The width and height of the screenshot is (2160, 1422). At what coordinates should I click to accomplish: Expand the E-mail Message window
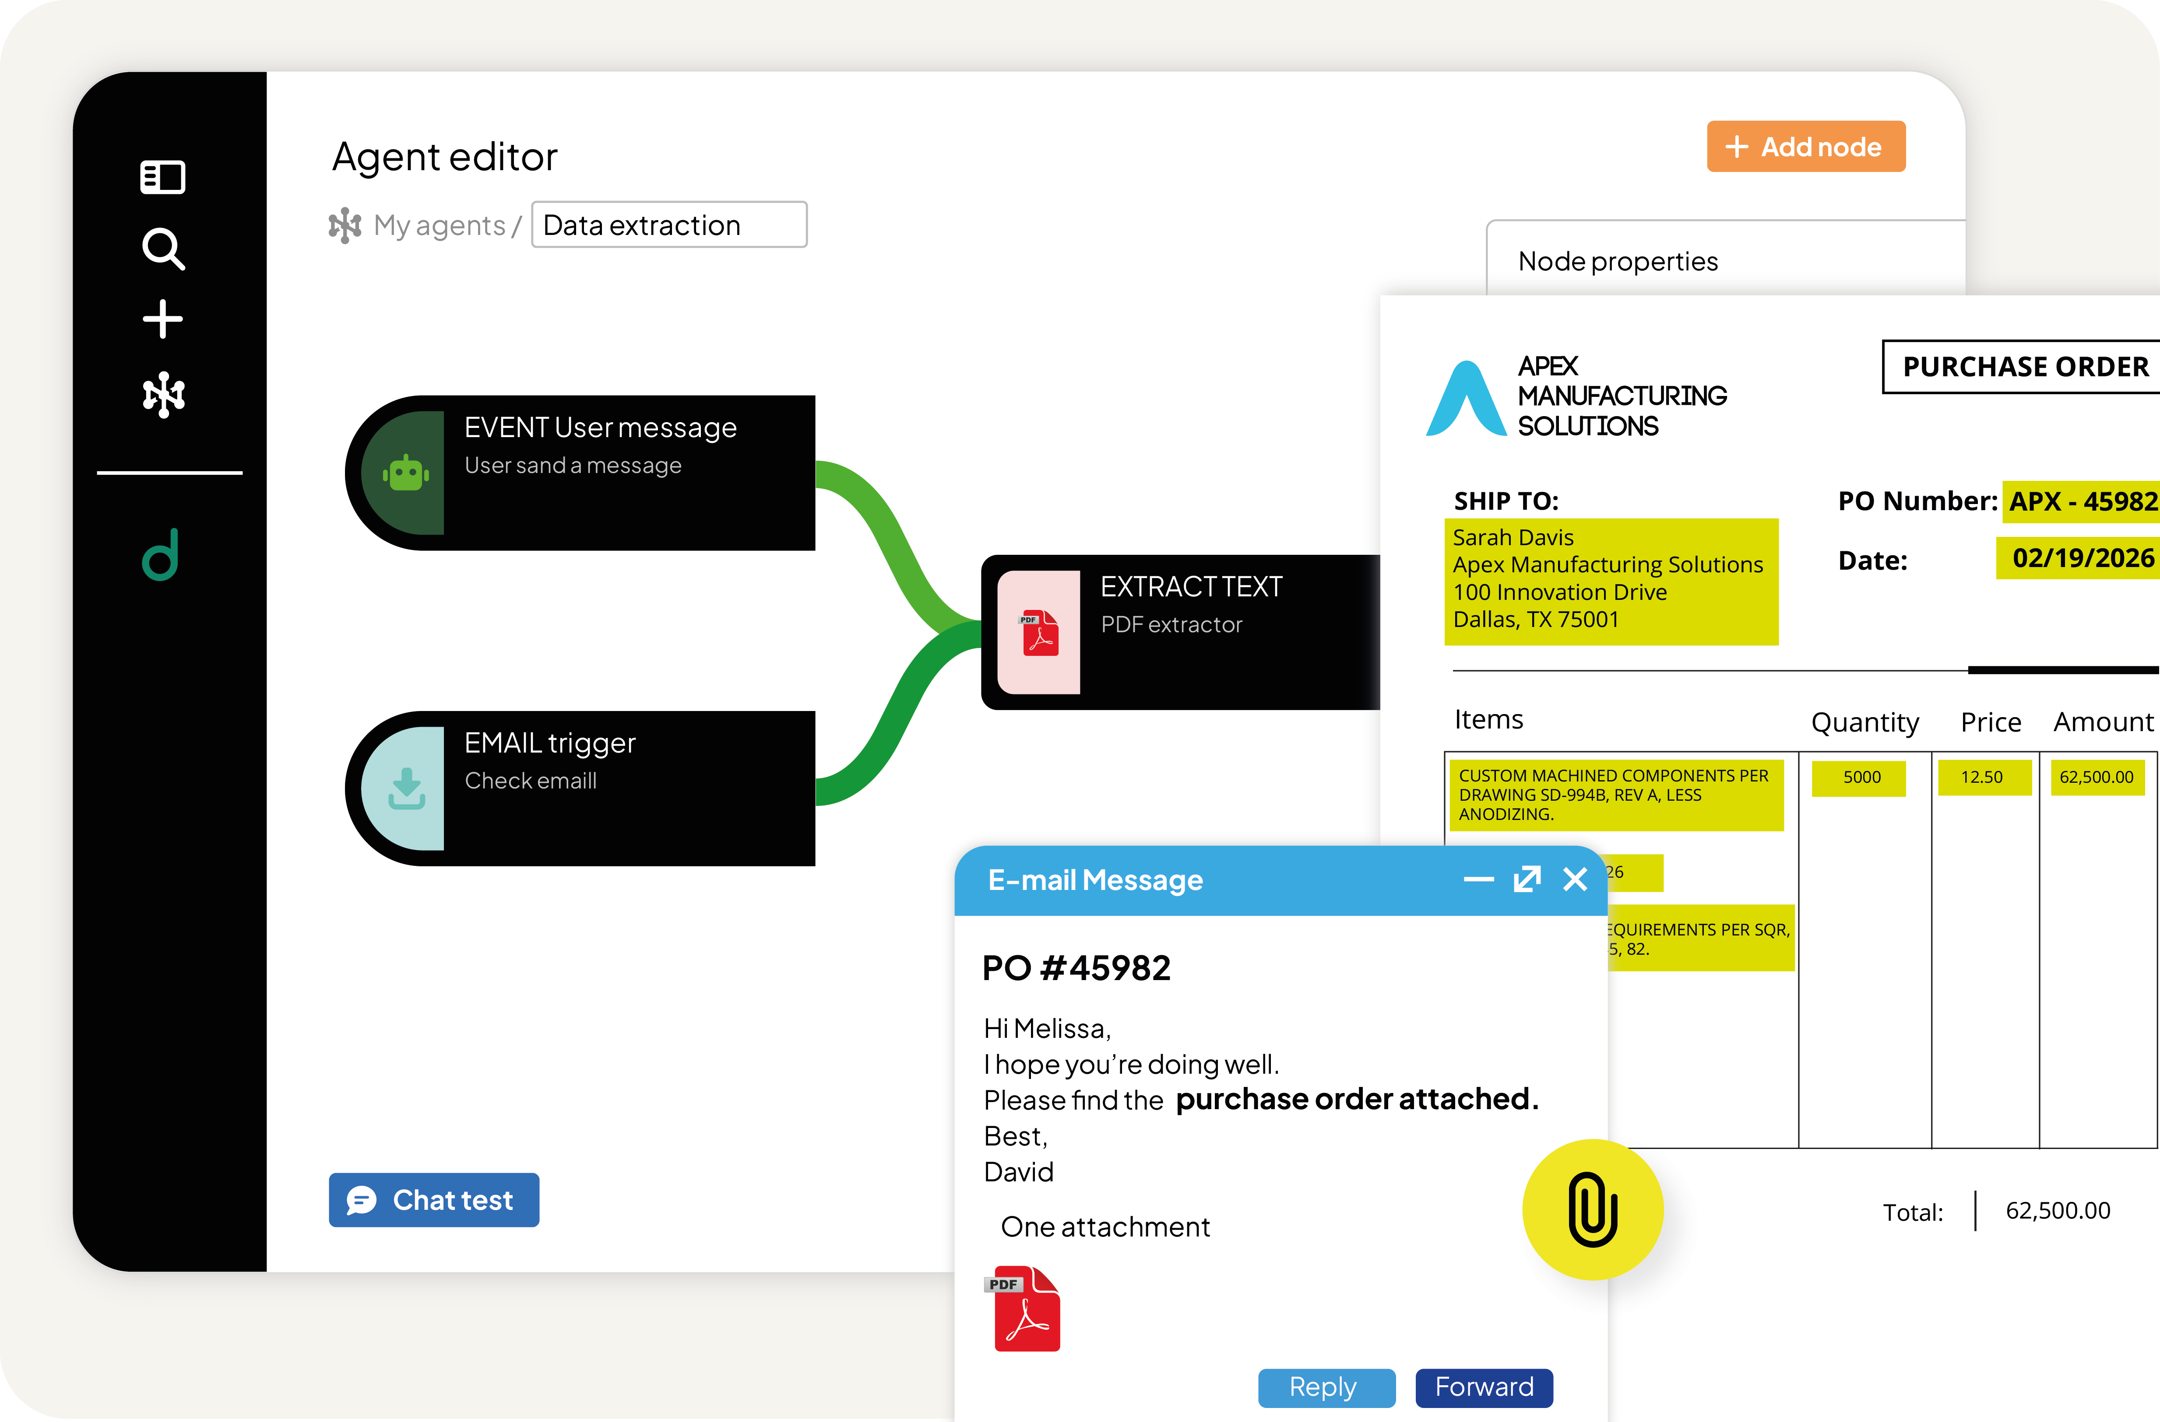click(x=1527, y=879)
